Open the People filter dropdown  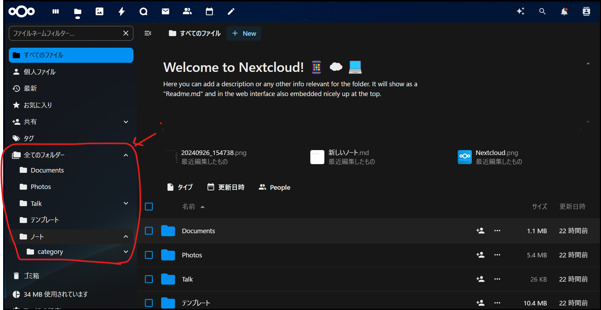click(x=275, y=187)
